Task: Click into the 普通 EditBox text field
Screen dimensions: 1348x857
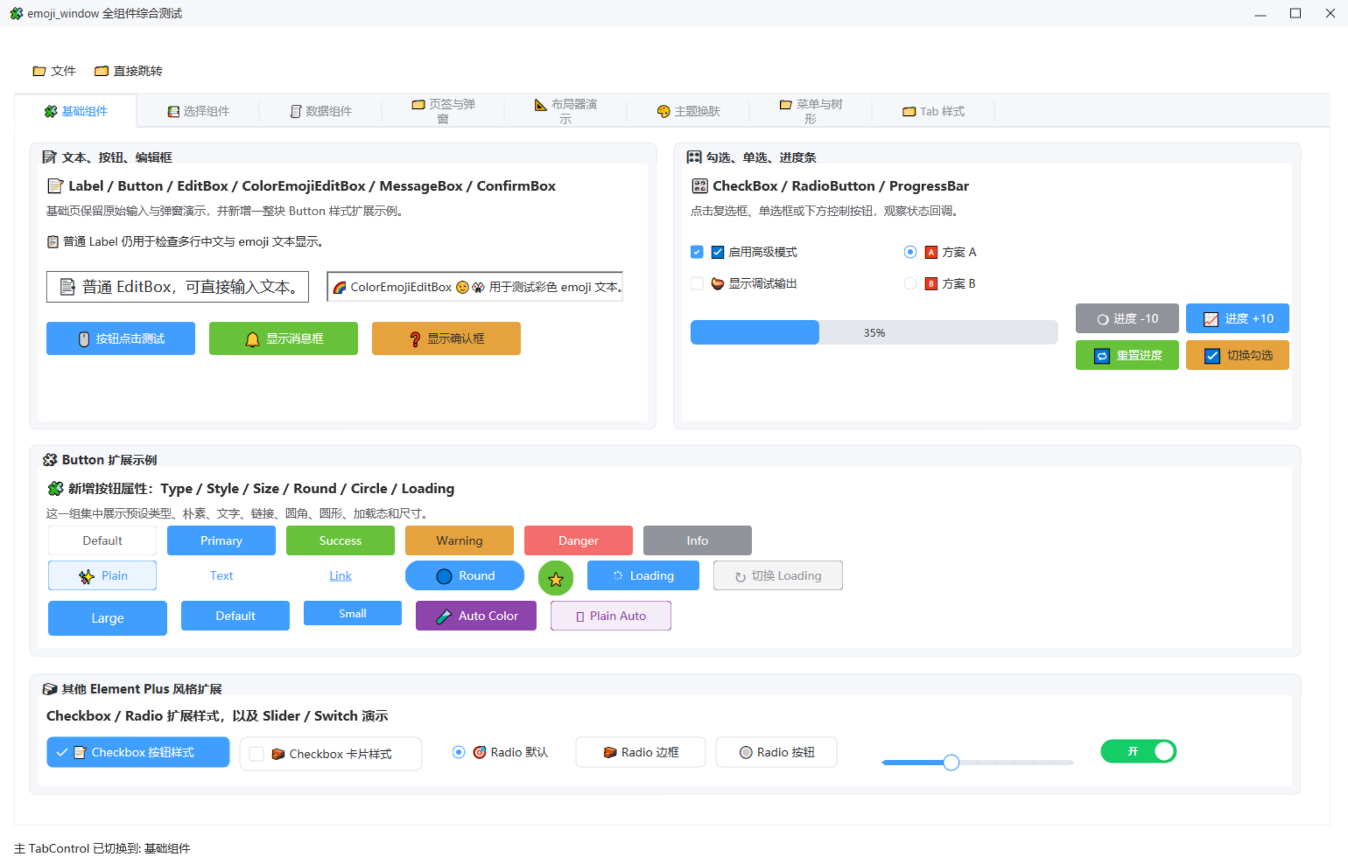Action: [177, 286]
